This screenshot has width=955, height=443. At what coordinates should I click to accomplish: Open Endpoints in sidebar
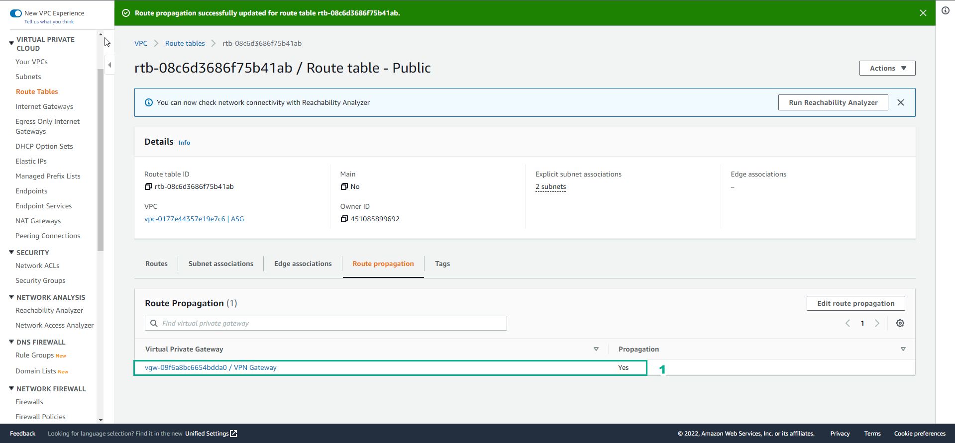point(31,191)
